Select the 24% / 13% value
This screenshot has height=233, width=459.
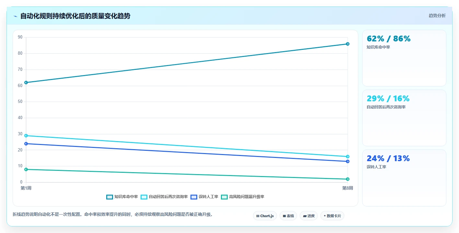coord(388,158)
